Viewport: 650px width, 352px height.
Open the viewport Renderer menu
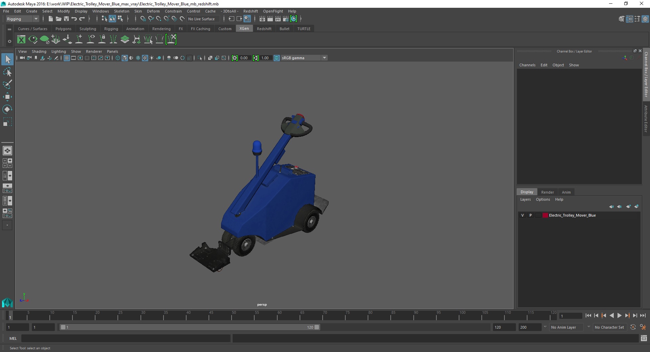coord(94,51)
